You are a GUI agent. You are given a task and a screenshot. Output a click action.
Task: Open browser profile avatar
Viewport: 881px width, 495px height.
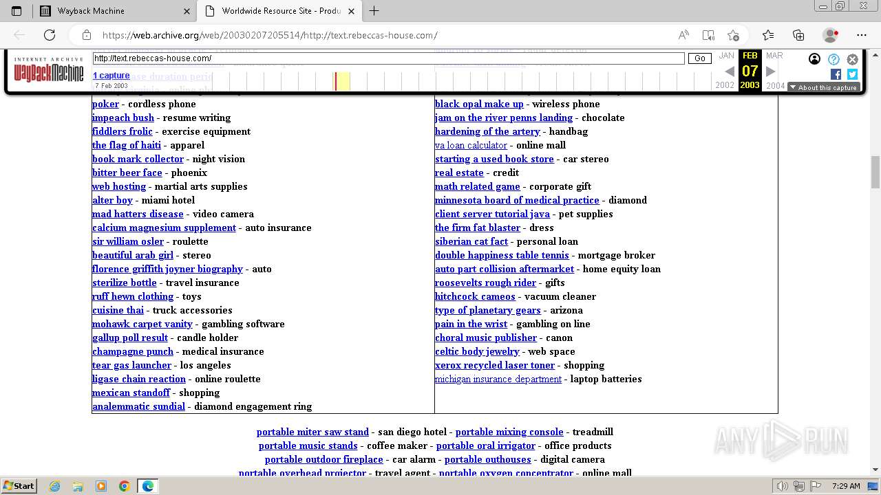pyautogui.click(x=830, y=35)
